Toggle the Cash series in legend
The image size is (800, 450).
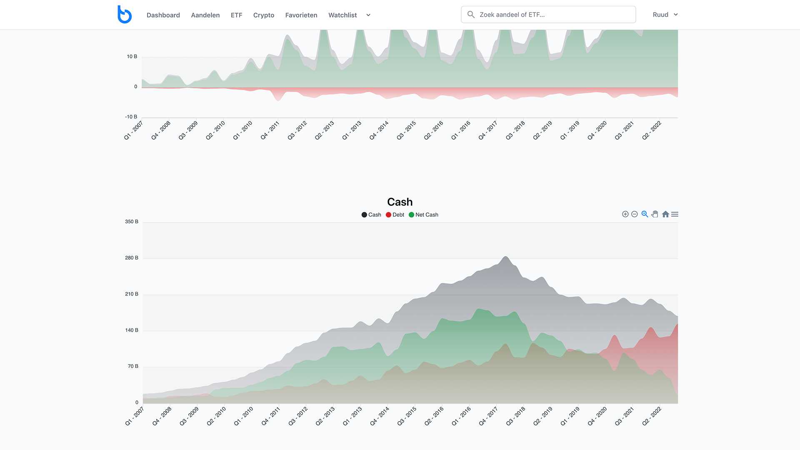(x=371, y=215)
